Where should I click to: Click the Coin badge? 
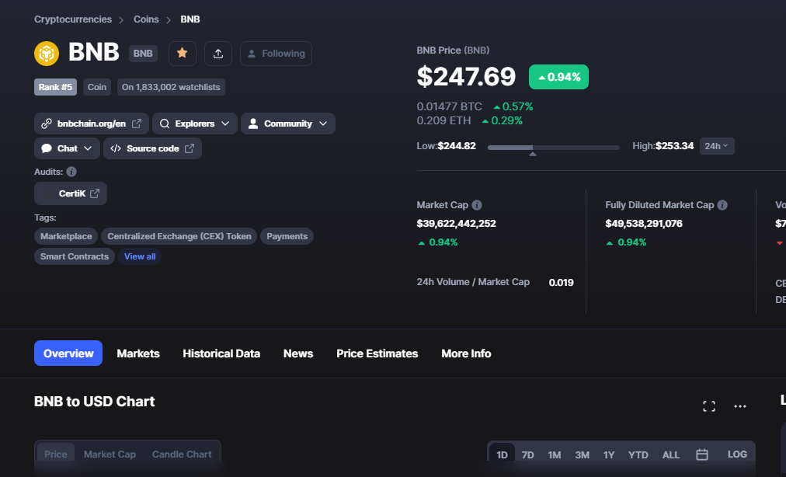[97, 87]
